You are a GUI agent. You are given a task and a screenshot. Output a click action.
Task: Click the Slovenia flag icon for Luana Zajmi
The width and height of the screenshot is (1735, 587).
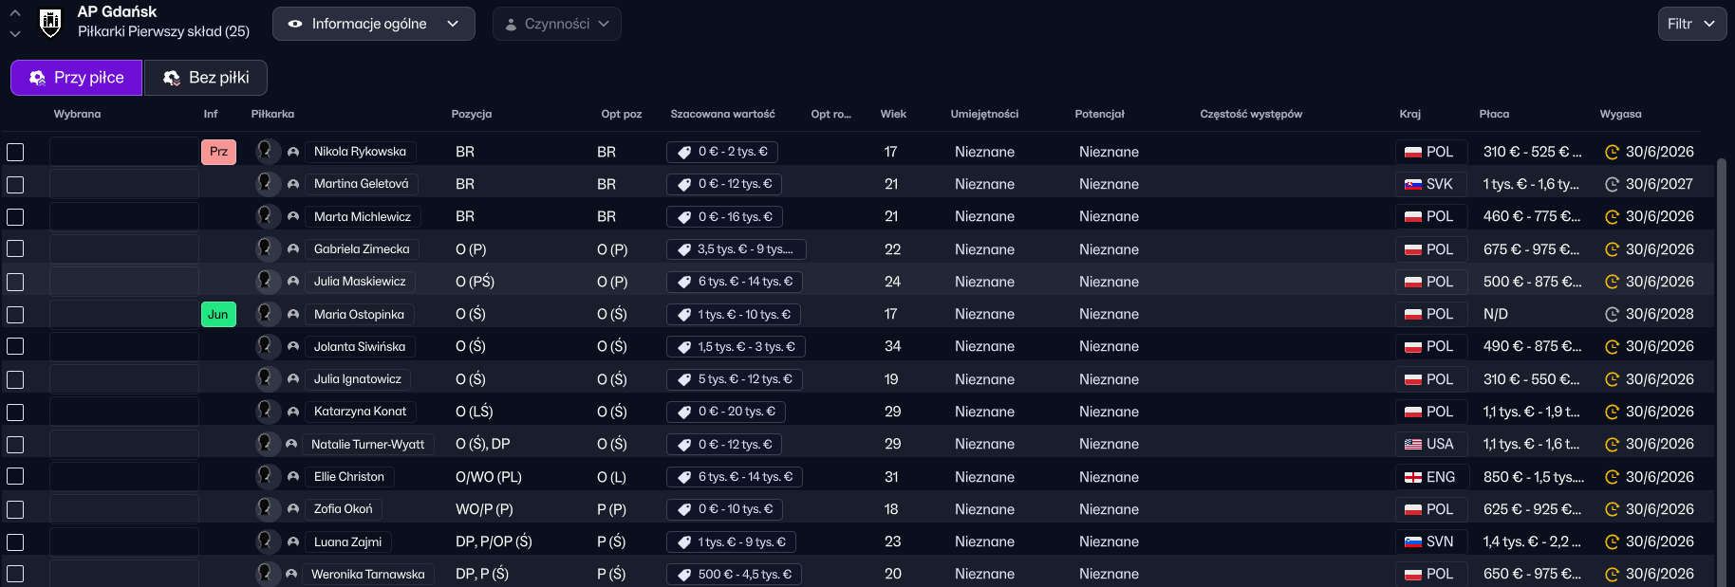click(1413, 541)
